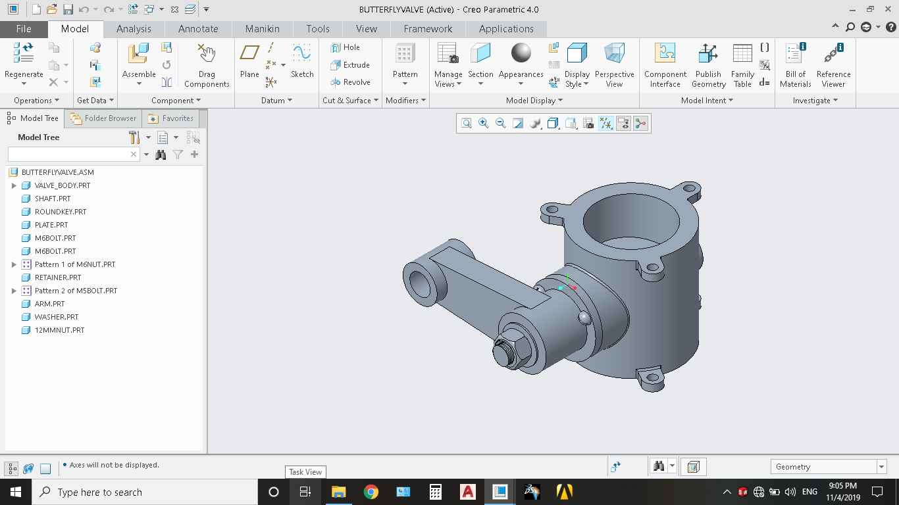Expand Pattern 1 of M6NUT.PRT
This screenshot has height=505, width=899.
tap(14, 264)
